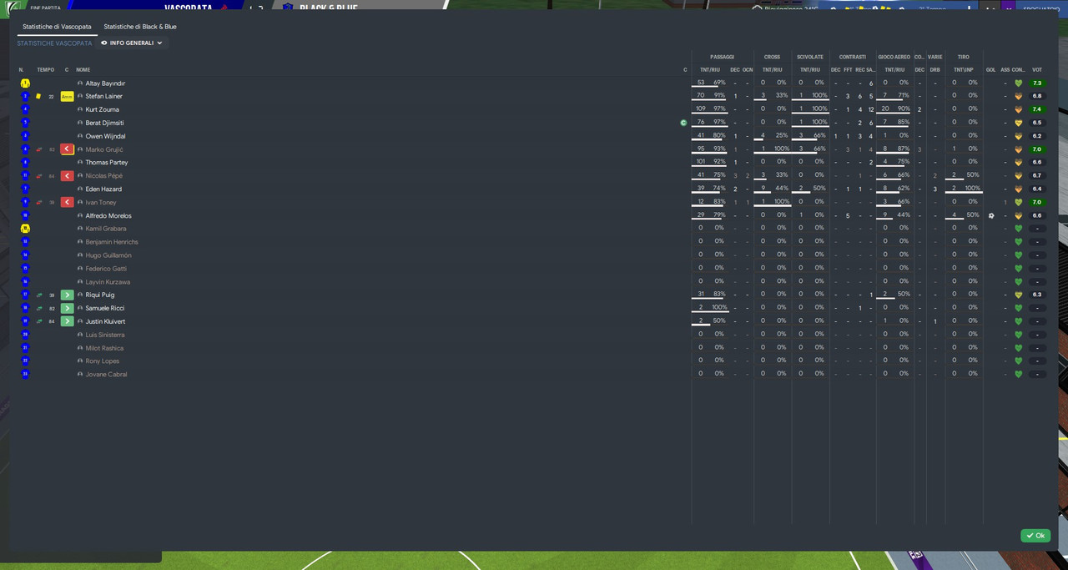The width and height of the screenshot is (1068, 570).
Task: Click the player info icon beside Eden Hazard
Action: coord(80,189)
